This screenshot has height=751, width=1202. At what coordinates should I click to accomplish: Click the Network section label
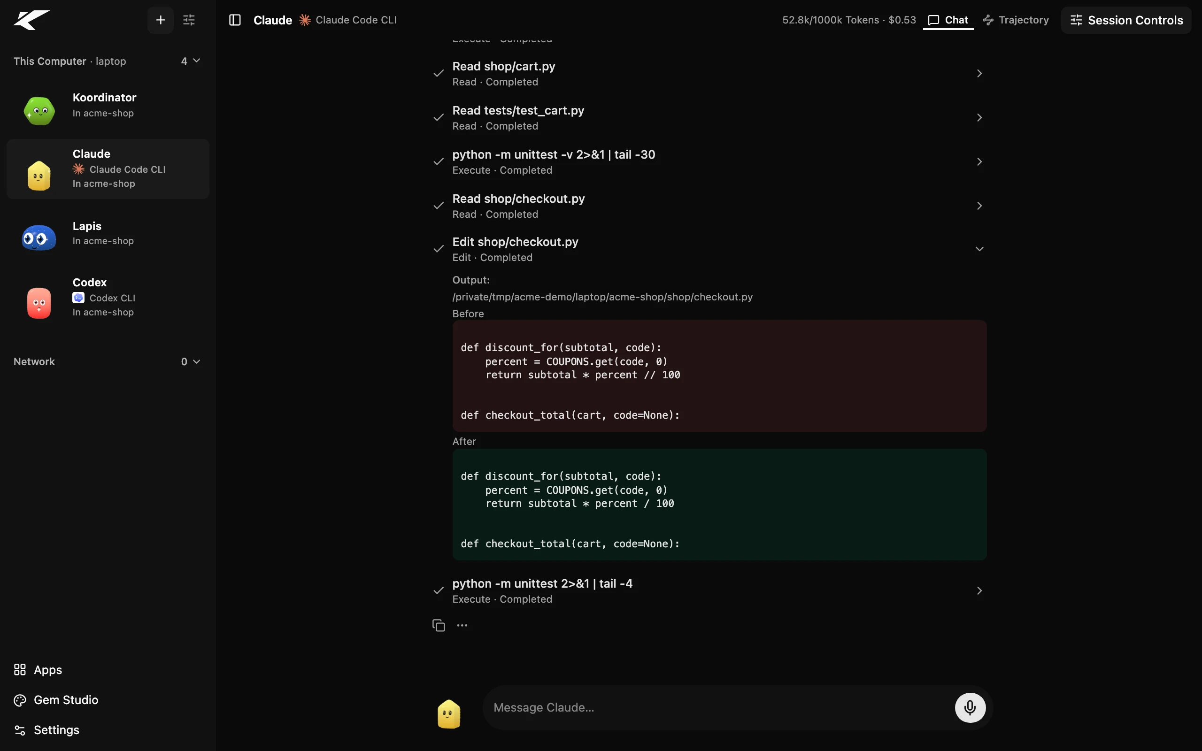[34, 361]
